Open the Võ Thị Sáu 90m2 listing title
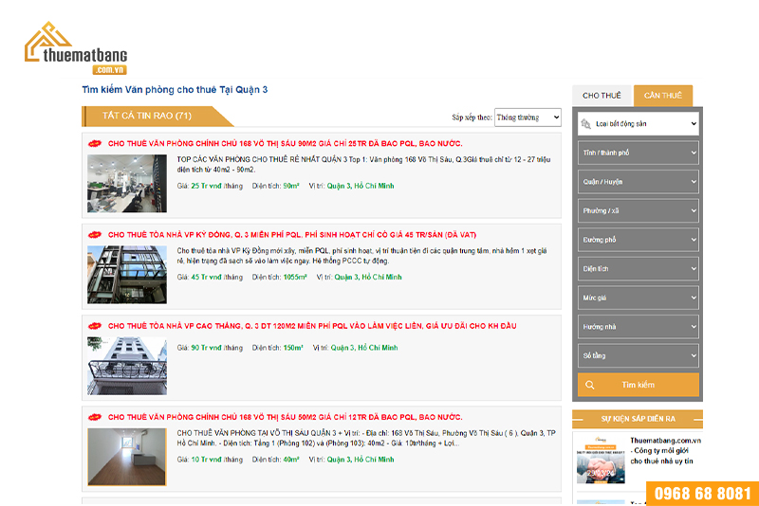This screenshot has width=759, height=506. point(271,143)
